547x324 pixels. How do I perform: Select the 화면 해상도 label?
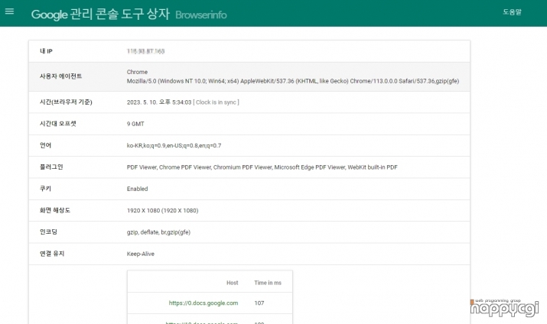pyautogui.click(x=55, y=210)
